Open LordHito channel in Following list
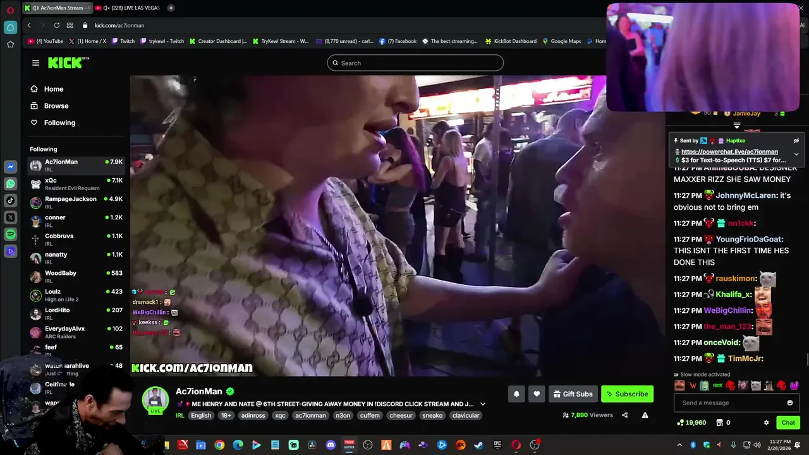 point(76,313)
